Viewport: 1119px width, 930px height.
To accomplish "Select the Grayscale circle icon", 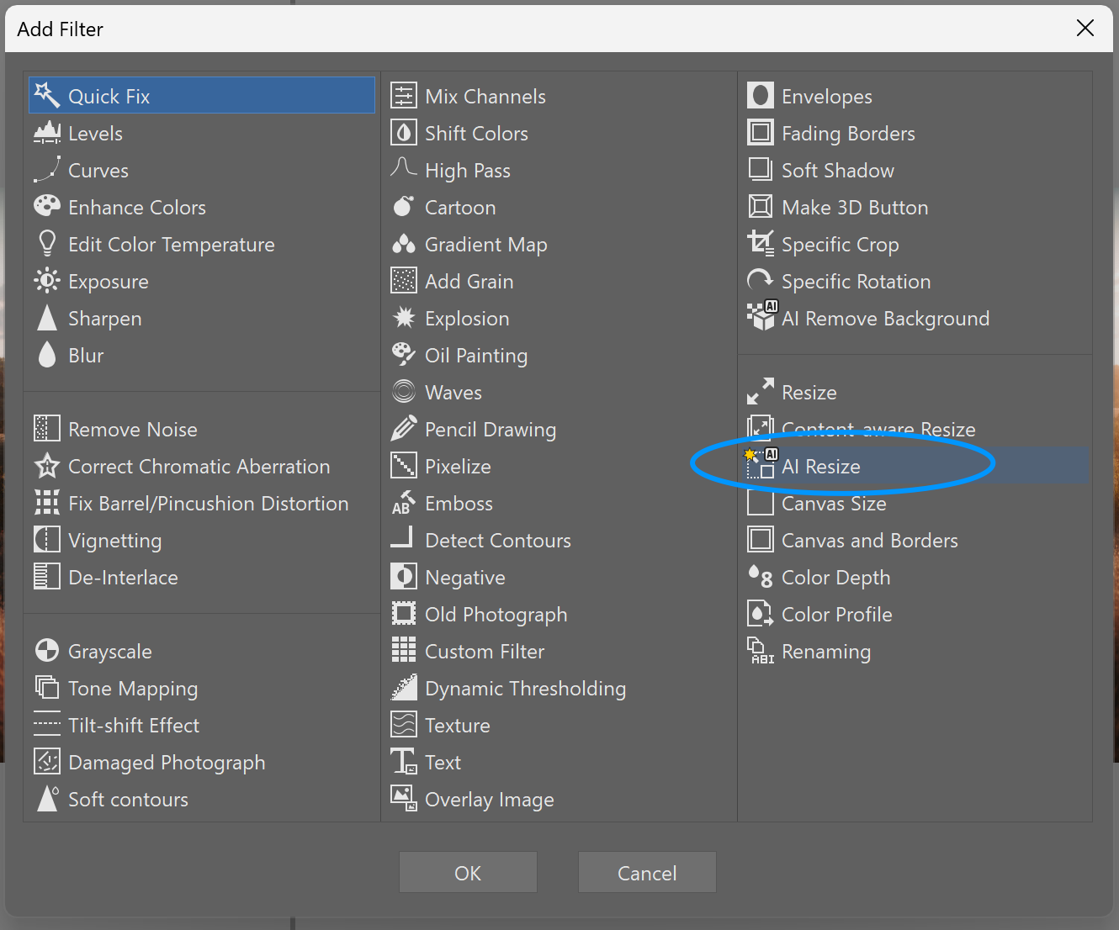I will coord(47,651).
